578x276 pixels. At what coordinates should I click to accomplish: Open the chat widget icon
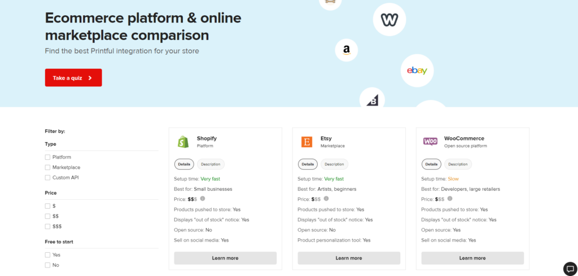point(570,268)
